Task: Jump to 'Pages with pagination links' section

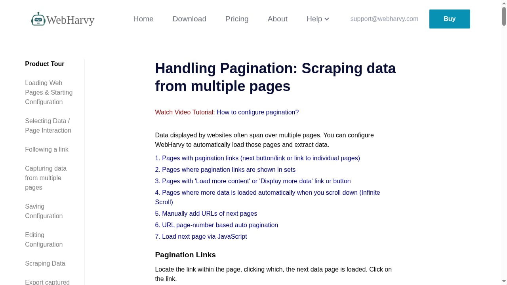Action: click(257, 158)
